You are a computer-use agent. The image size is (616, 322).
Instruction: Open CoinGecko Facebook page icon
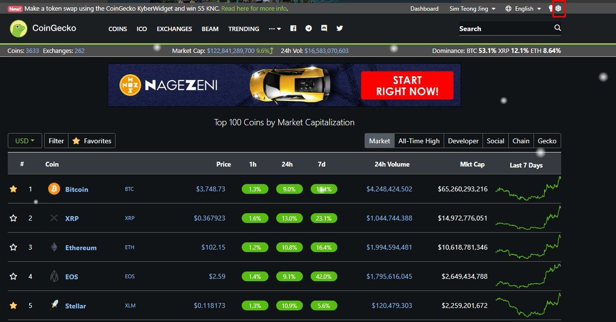[293, 29]
